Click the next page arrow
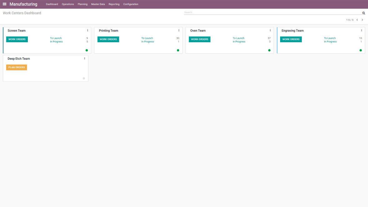 coord(362,19)
